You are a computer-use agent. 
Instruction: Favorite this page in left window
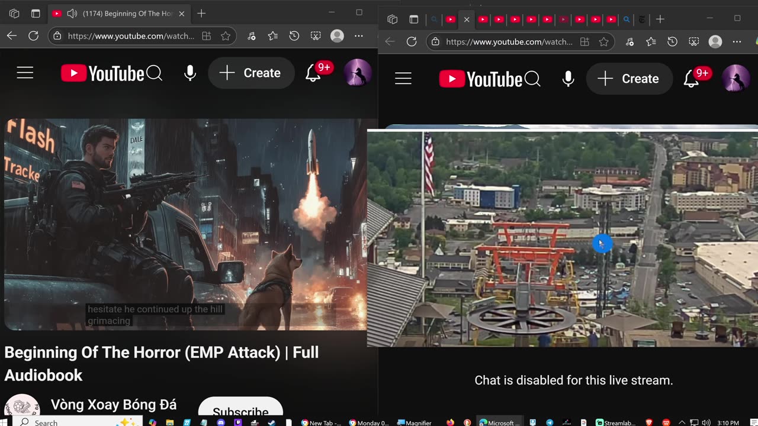point(226,36)
